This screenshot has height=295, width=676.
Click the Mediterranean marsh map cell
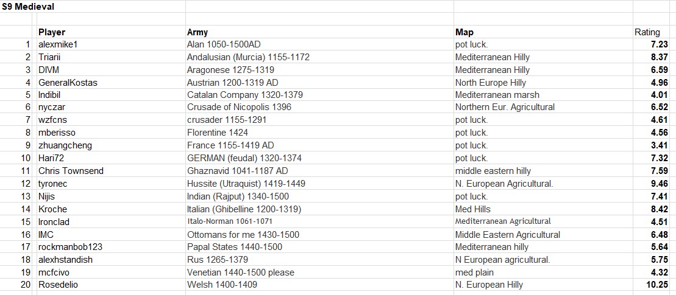pos(497,95)
